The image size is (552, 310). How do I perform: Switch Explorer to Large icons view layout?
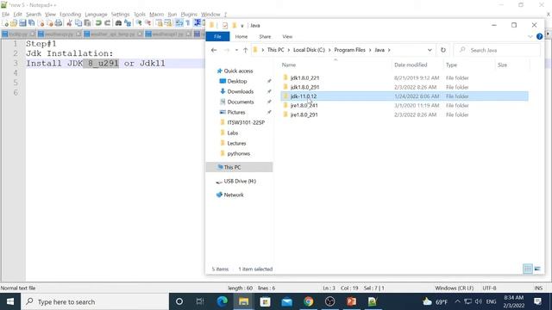tap(537, 269)
